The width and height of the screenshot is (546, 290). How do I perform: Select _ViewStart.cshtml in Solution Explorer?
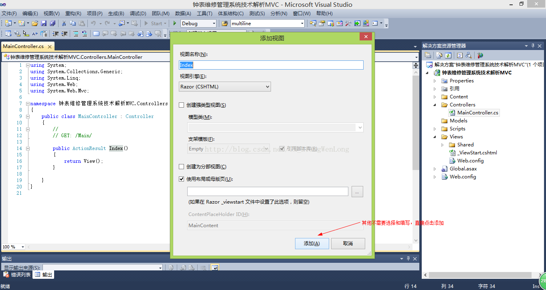[477, 153]
